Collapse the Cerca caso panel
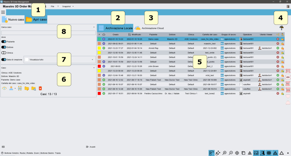The height and width of the screenshot is (156, 291). click(x=94, y=27)
